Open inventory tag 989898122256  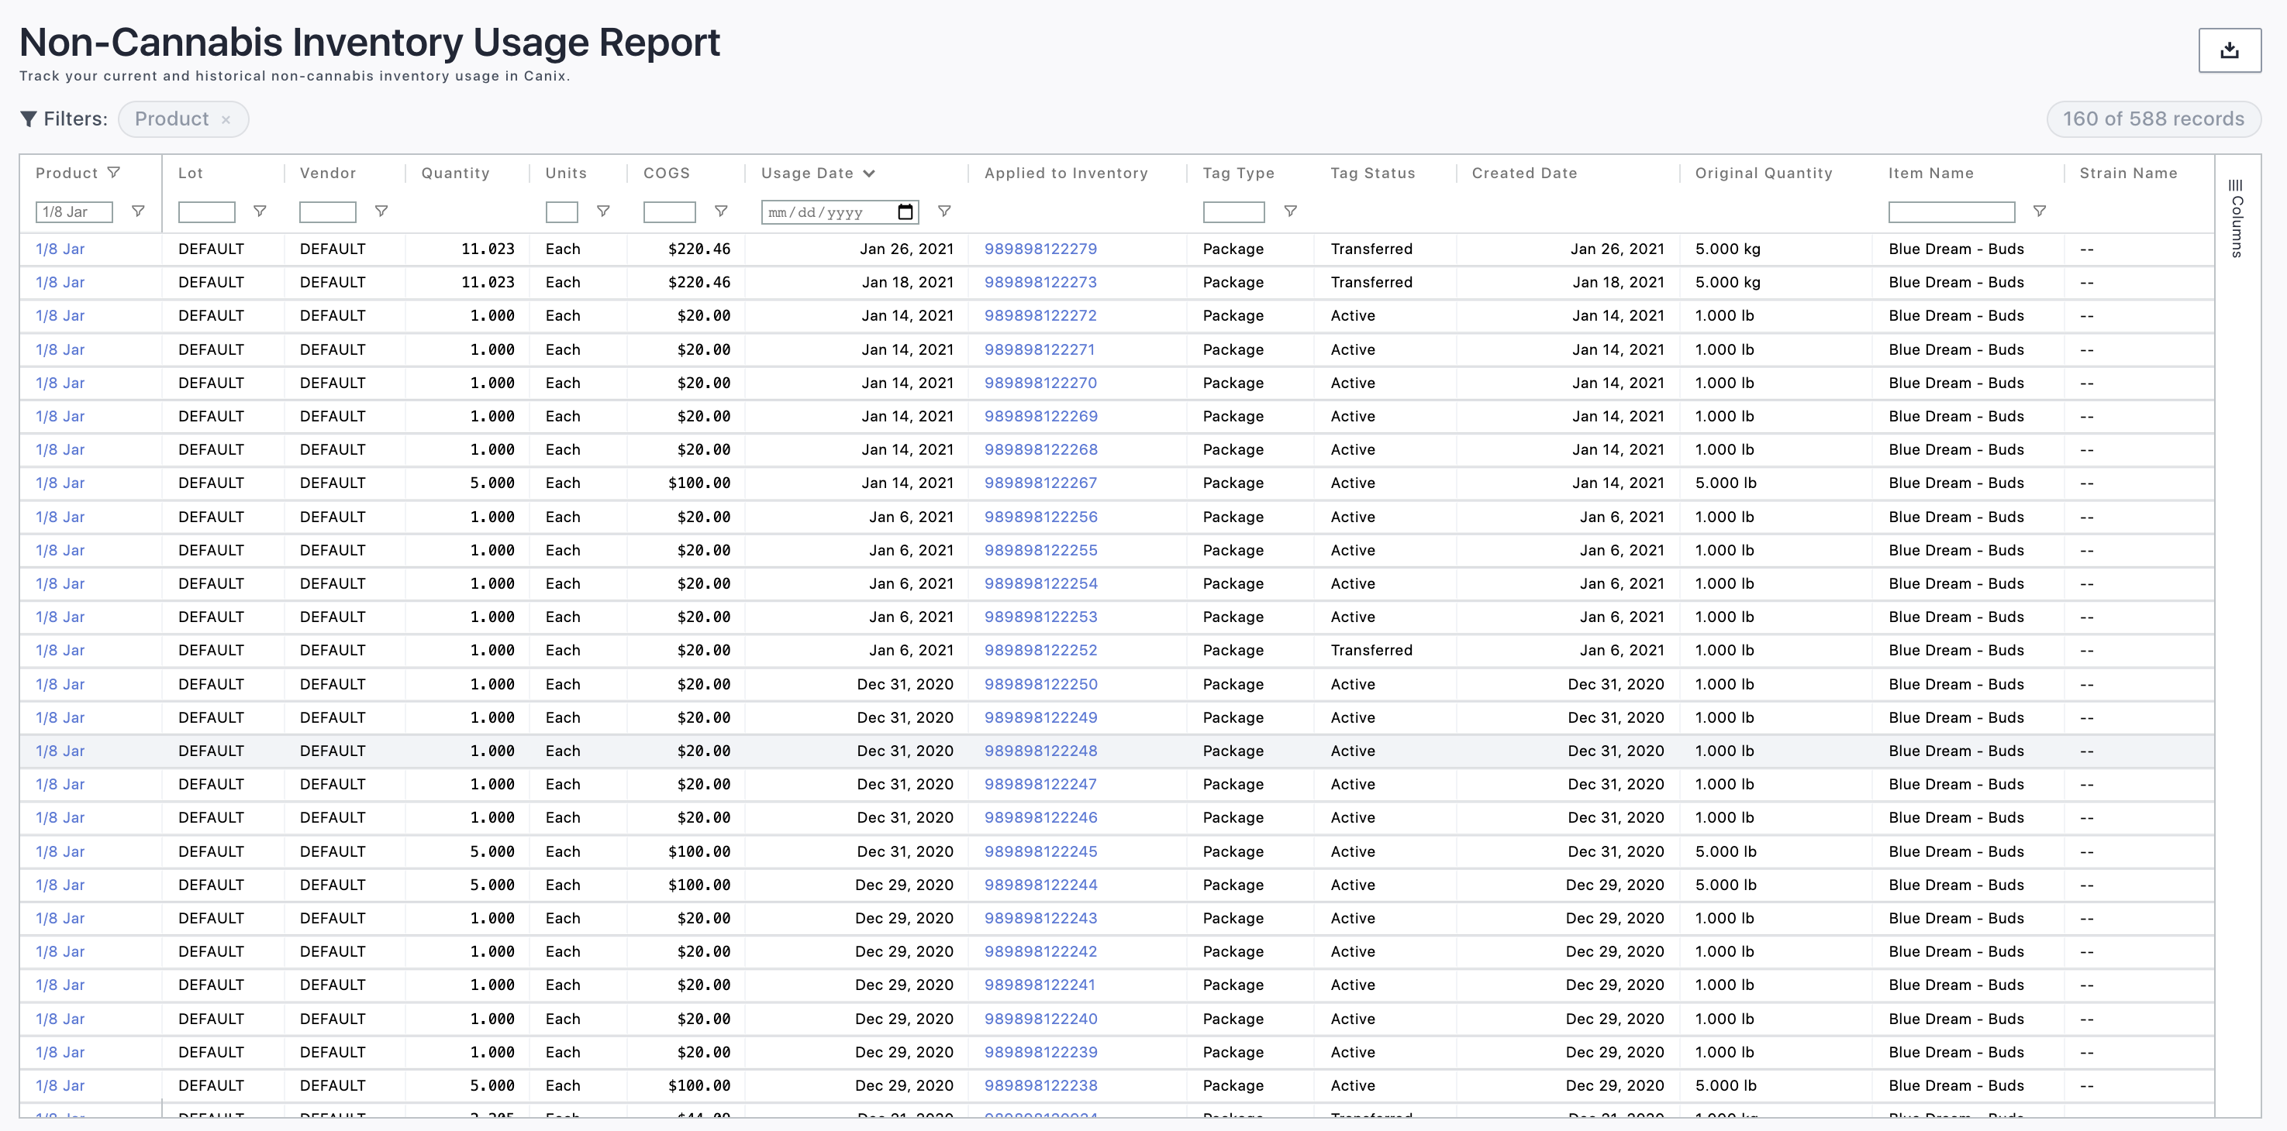click(1040, 517)
